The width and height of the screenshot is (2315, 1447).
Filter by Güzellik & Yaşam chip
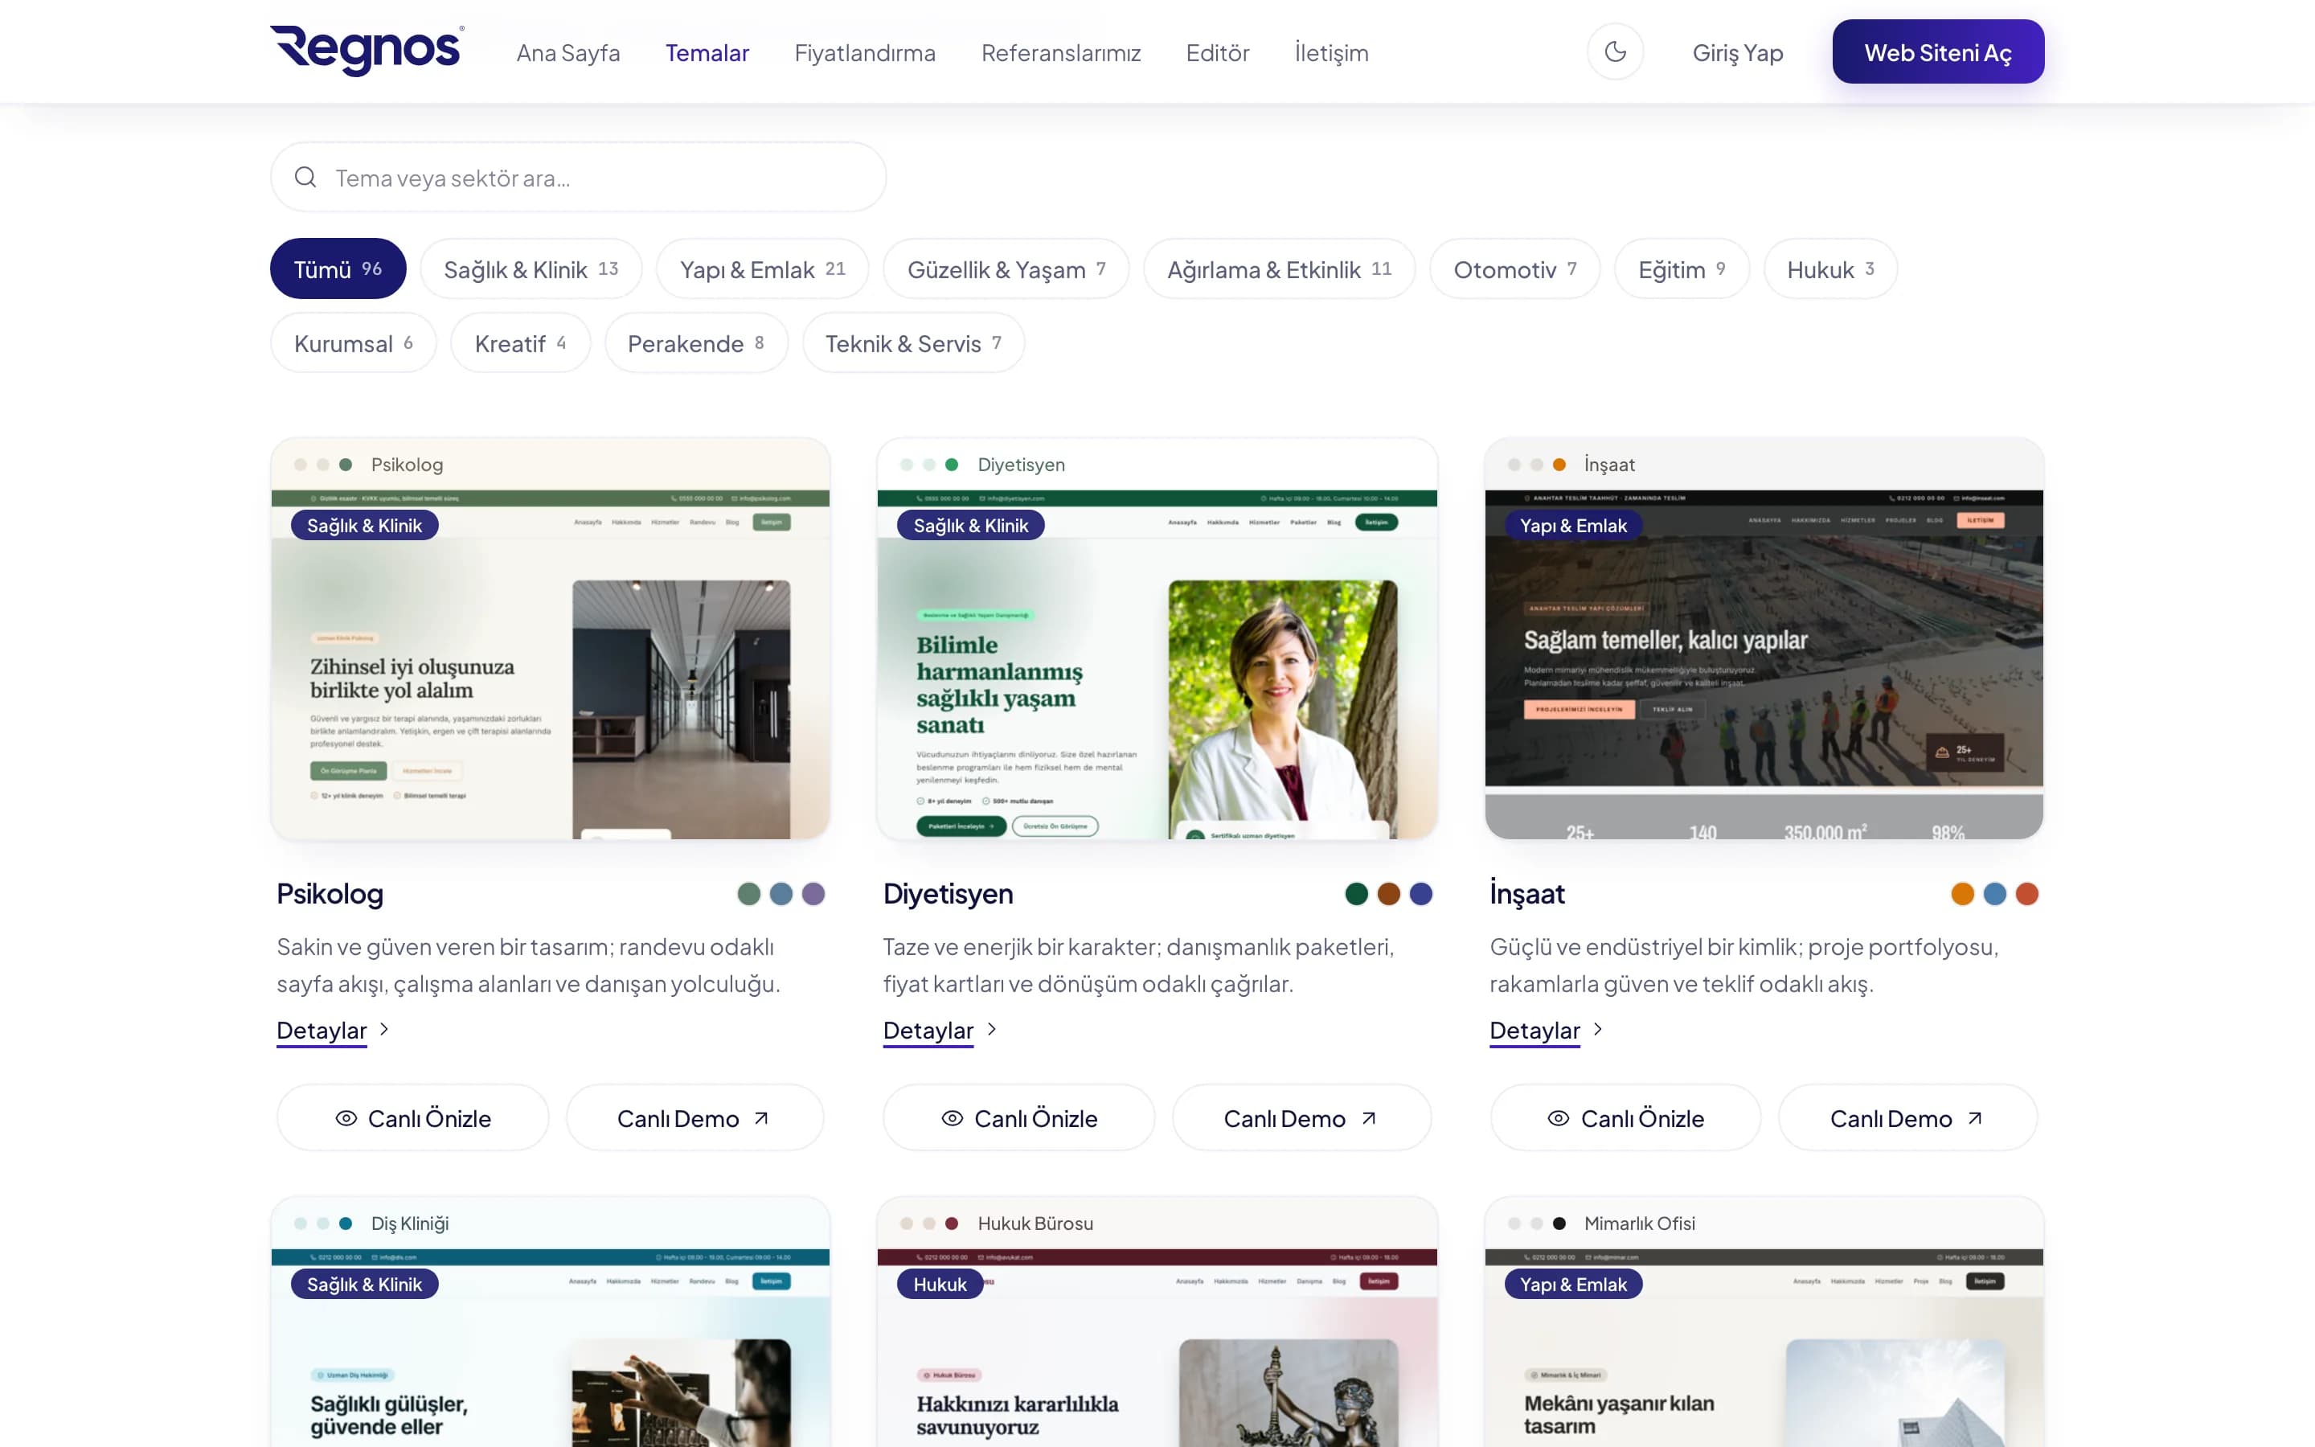[x=1006, y=269]
